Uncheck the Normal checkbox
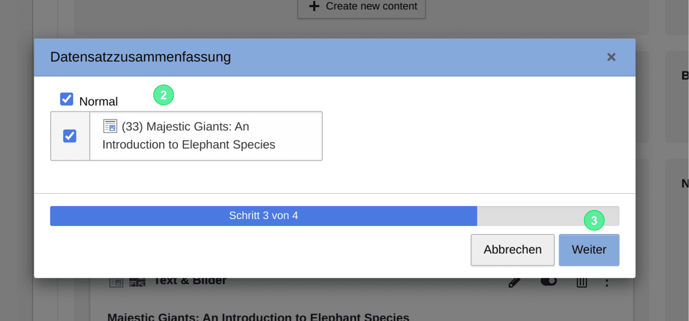This screenshot has width=689, height=321. [x=66, y=99]
